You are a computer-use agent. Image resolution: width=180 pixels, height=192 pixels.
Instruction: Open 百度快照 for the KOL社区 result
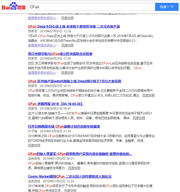[148, 95]
